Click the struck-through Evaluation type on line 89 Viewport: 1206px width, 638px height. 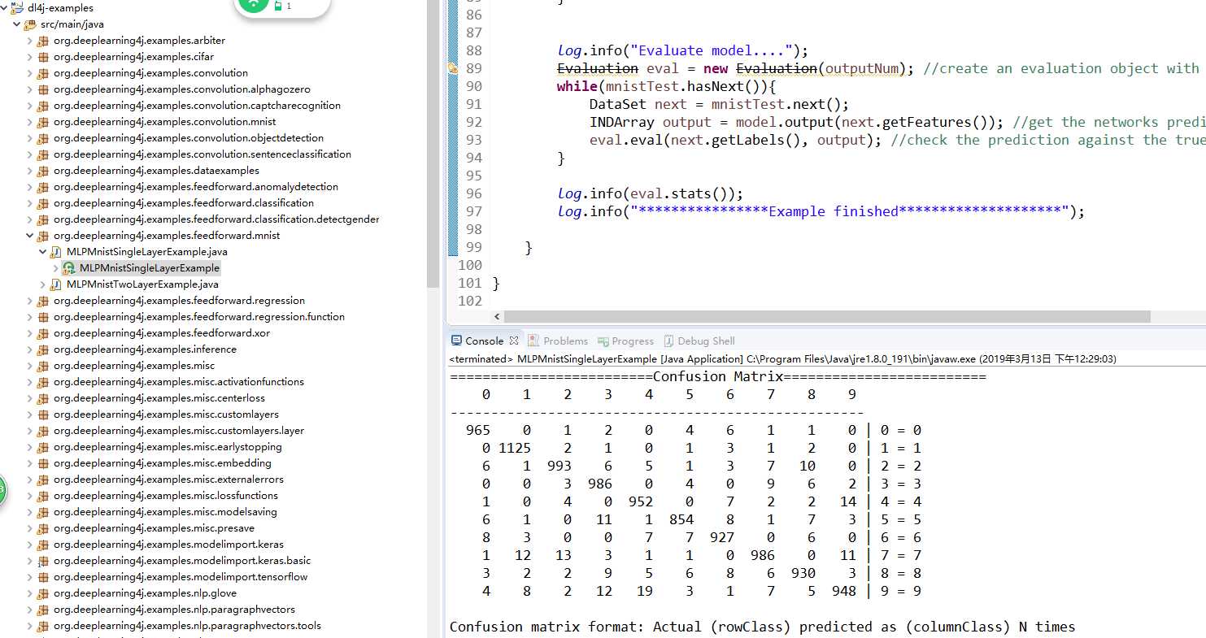click(x=598, y=68)
